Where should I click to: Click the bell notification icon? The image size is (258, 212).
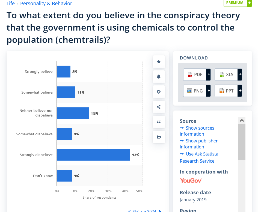[x=159, y=77]
